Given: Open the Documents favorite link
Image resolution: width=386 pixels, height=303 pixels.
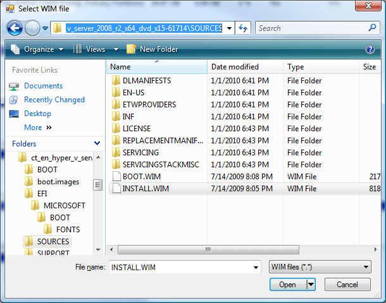Looking at the screenshot, I should (43, 86).
